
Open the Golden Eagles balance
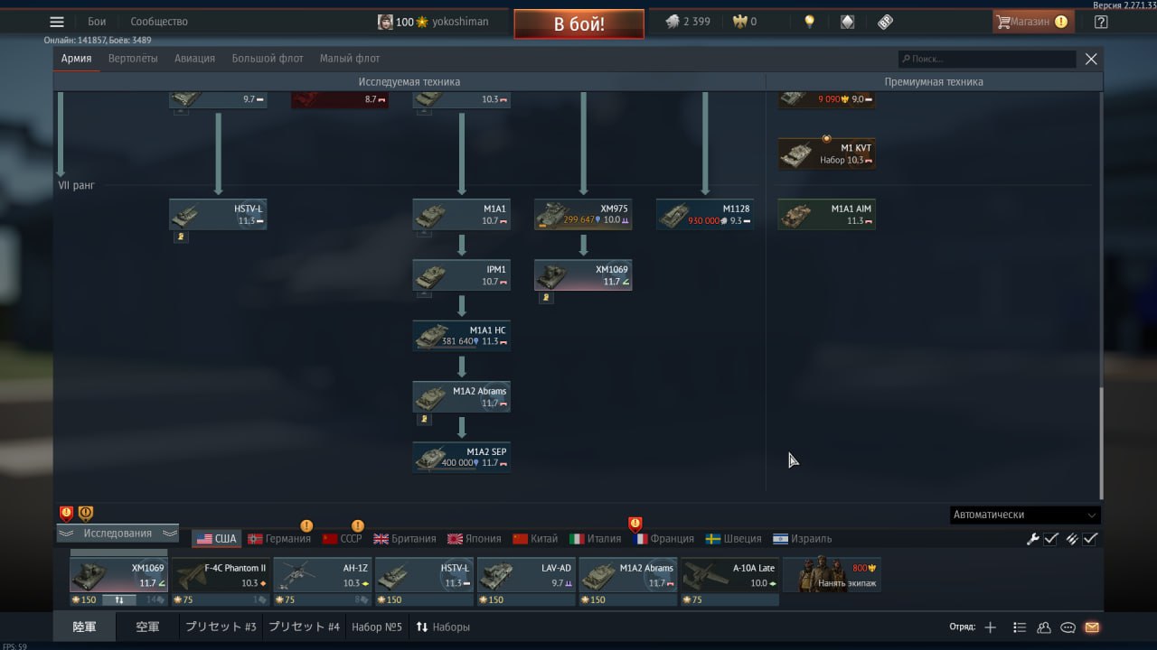pyautogui.click(x=744, y=22)
